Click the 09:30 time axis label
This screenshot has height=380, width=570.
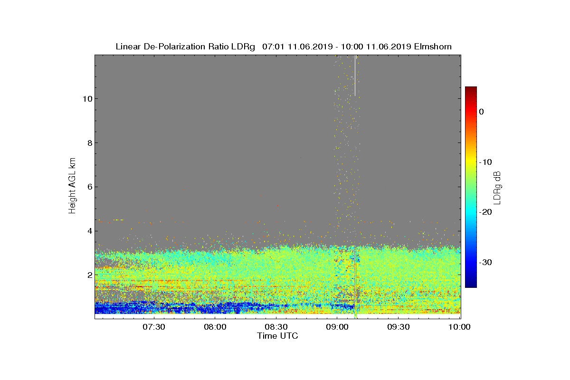coord(399,327)
